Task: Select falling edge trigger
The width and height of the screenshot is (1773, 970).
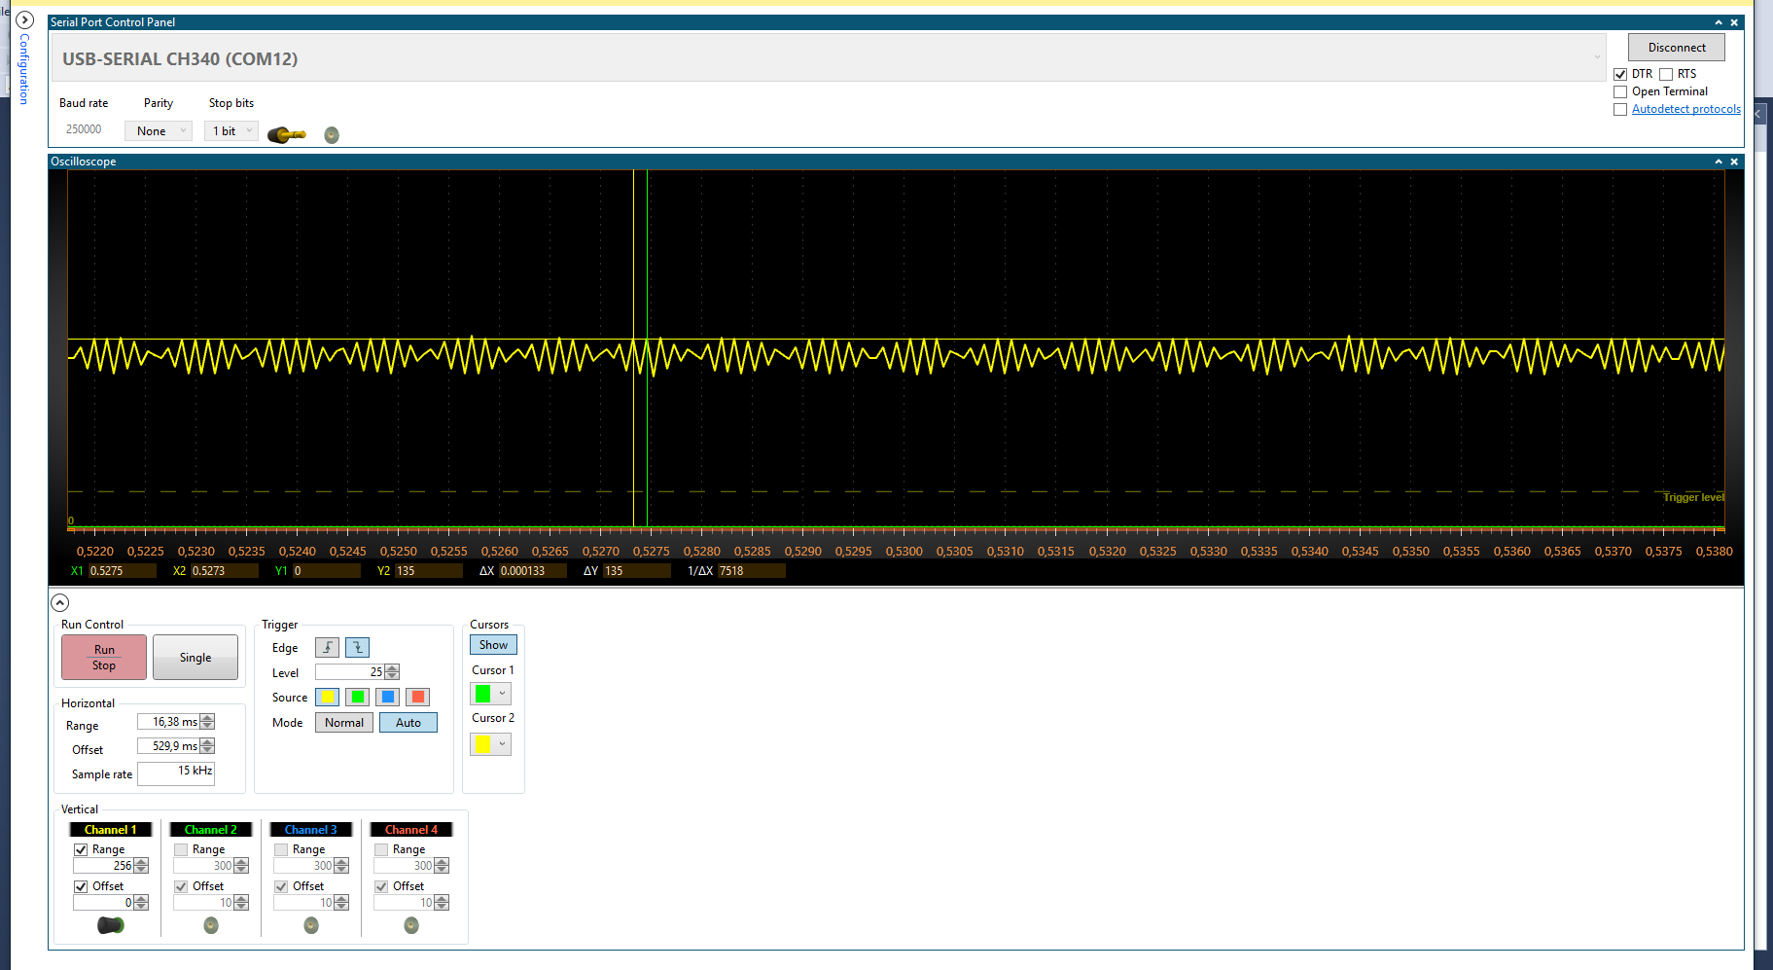Action: coord(358,648)
